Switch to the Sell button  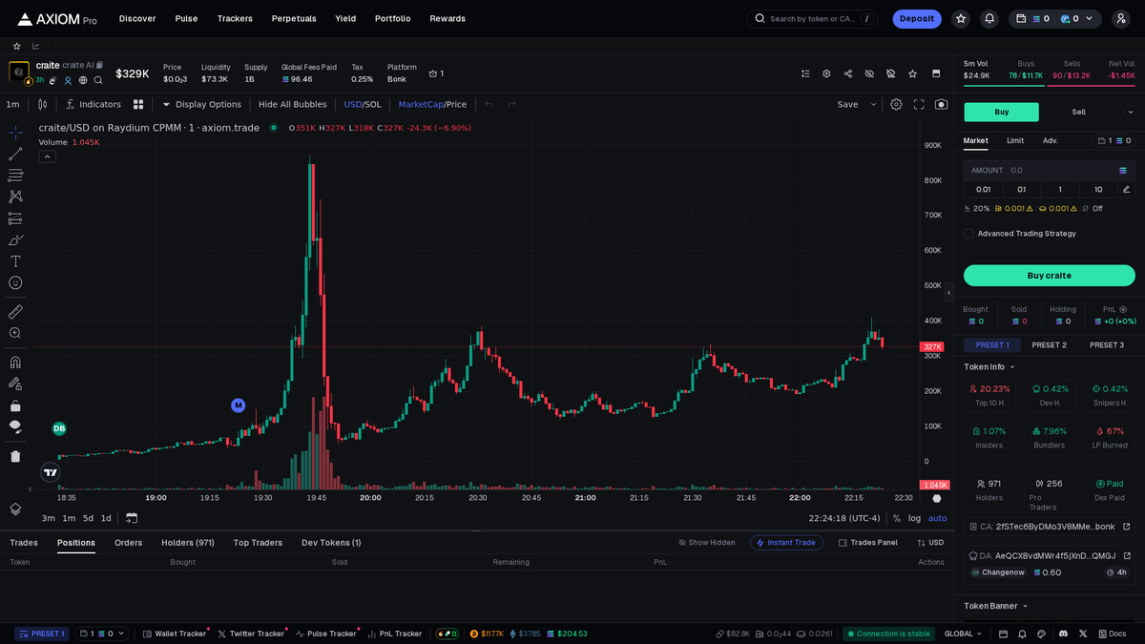(1078, 112)
